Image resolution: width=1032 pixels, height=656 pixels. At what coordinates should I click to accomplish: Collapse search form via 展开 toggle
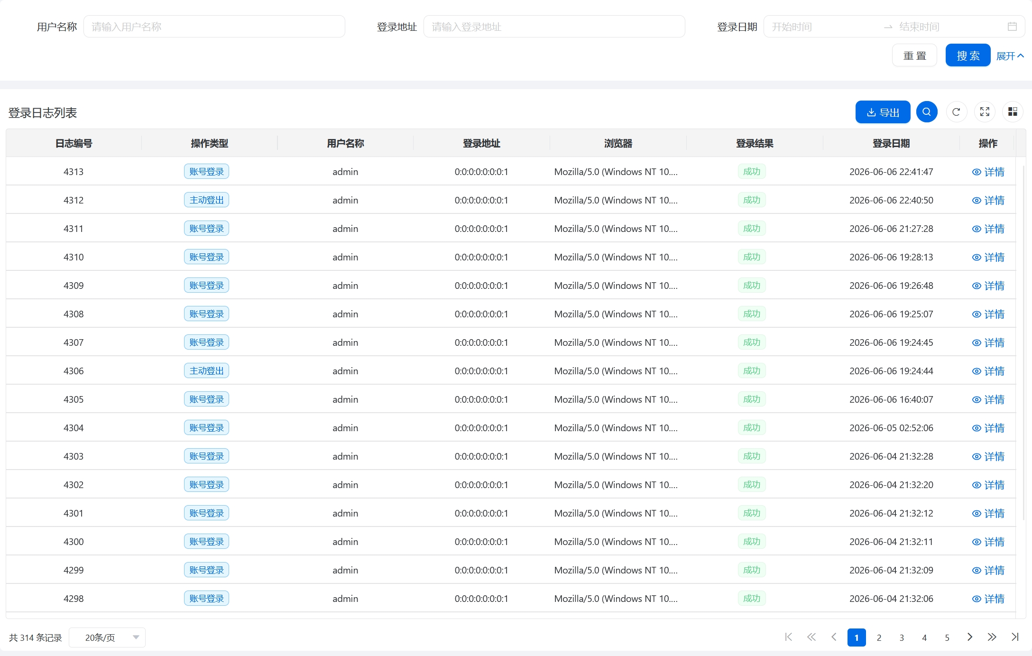1010,56
